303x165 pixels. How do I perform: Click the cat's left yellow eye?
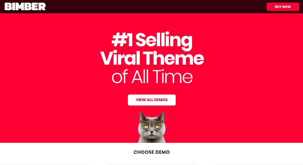[146, 127]
